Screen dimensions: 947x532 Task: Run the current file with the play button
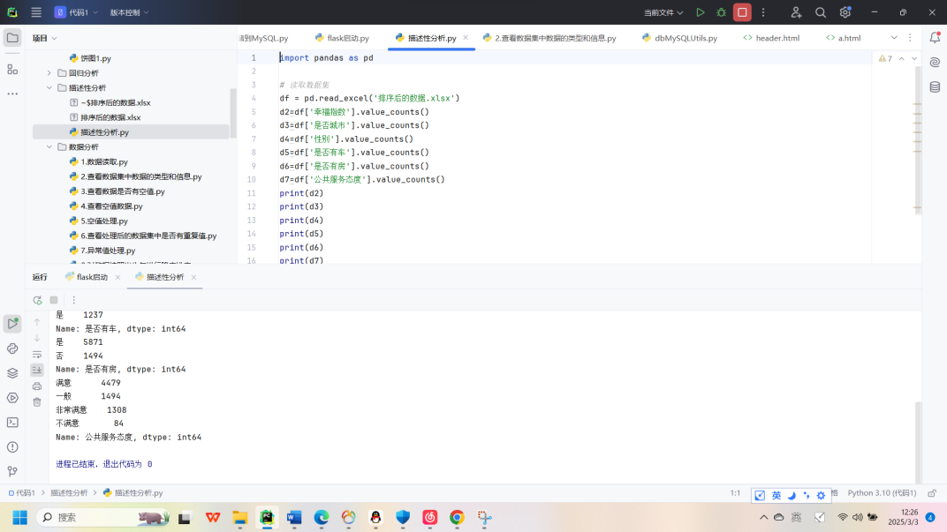(x=700, y=12)
